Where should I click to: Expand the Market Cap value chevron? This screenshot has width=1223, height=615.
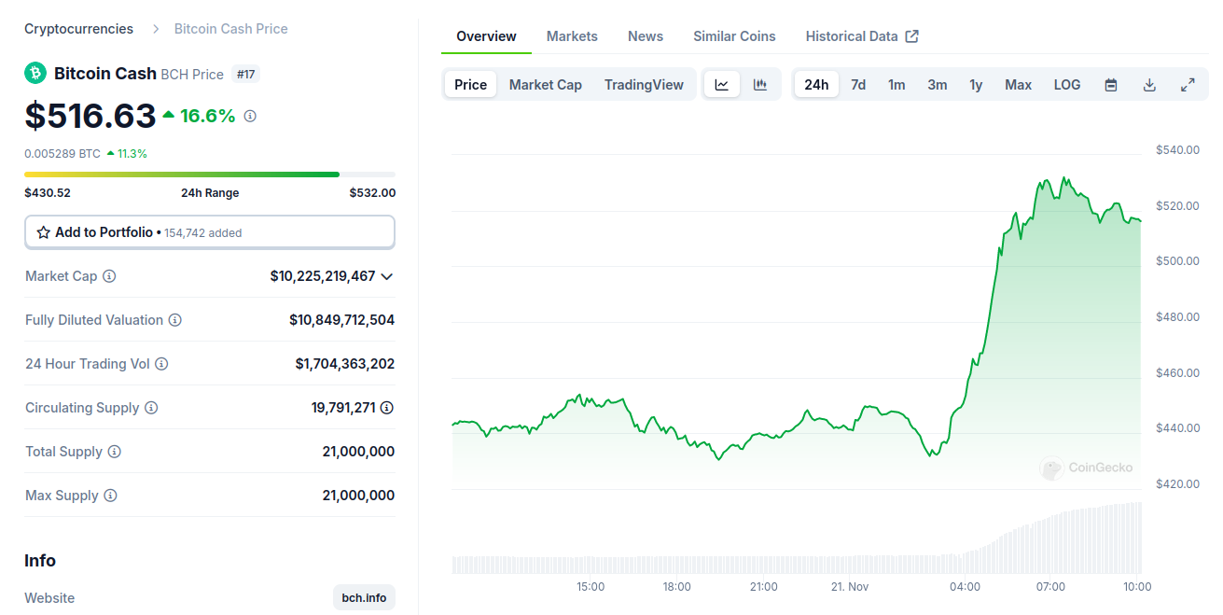(x=387, y=276)
